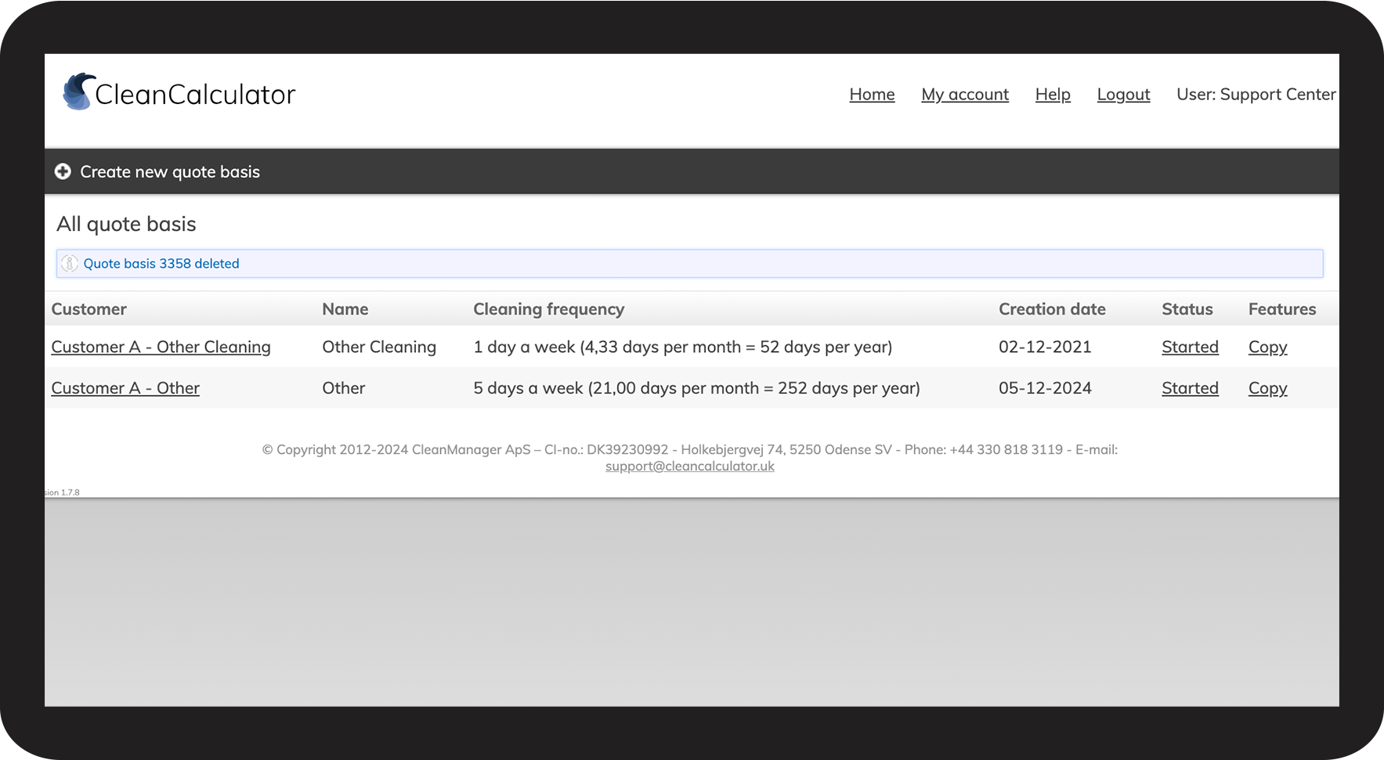Screen dimensions: 1384x760
Task: Click the info icon in the deleted notification
Action: [70, 264]
